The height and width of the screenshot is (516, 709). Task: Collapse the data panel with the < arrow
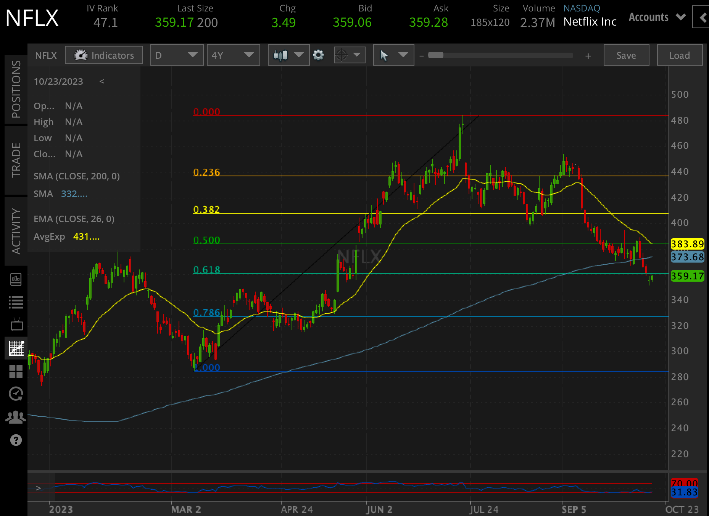[x=102, y=81]
